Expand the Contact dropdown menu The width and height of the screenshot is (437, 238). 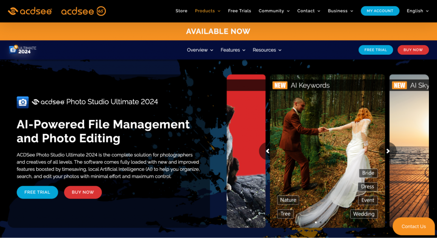click(x=309, y=11)
